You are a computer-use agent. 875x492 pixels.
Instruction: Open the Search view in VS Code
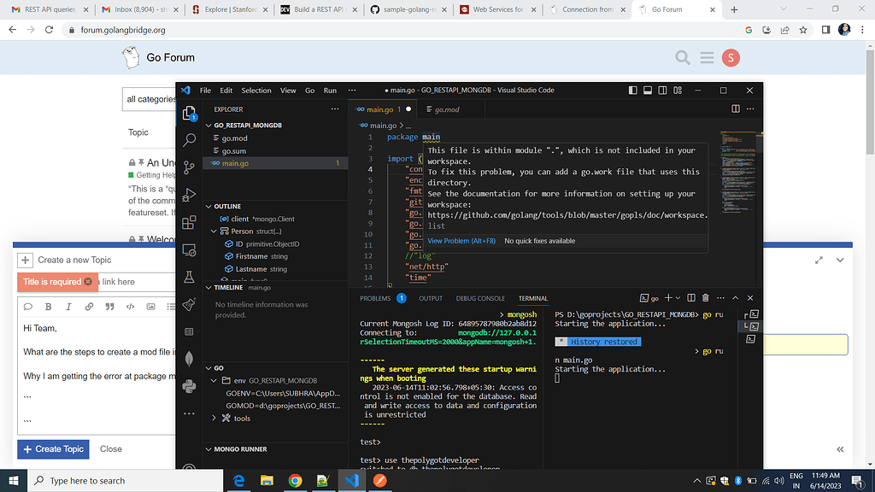point(189,139)
